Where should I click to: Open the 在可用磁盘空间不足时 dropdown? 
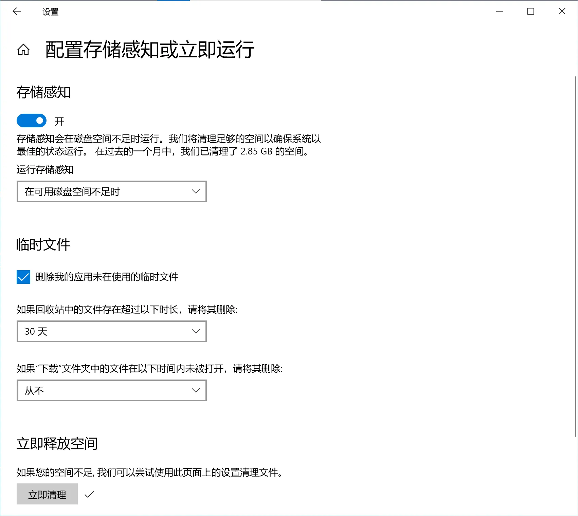(112, 191)
